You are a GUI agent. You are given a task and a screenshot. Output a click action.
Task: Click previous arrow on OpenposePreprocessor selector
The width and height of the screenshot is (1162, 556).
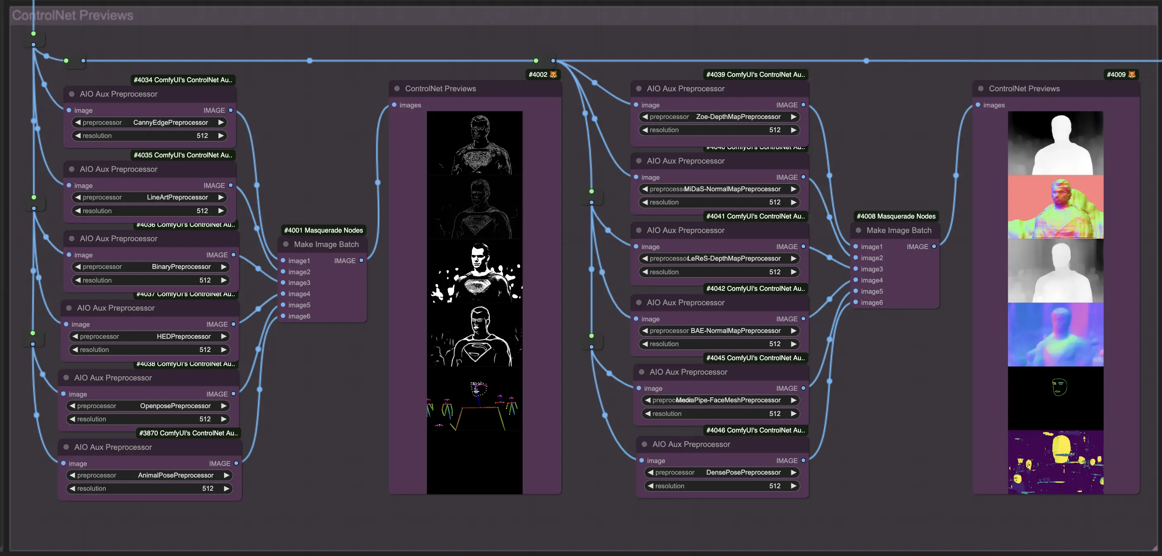click(x=72, y=406)
